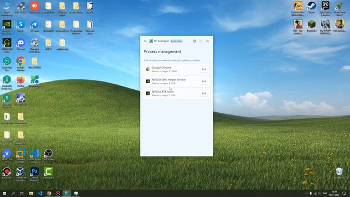Click the Process management heading
This screenshot has width=350, height=197.
pyautogui.click(x=162, y=51)
